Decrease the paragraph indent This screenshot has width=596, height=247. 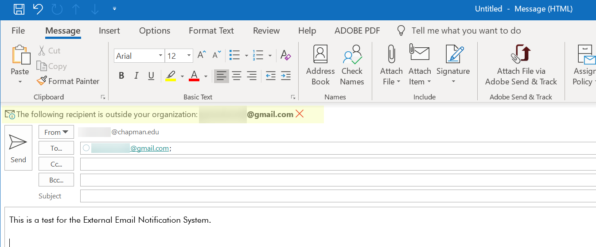pyautogui.click(x=271, y=76)
